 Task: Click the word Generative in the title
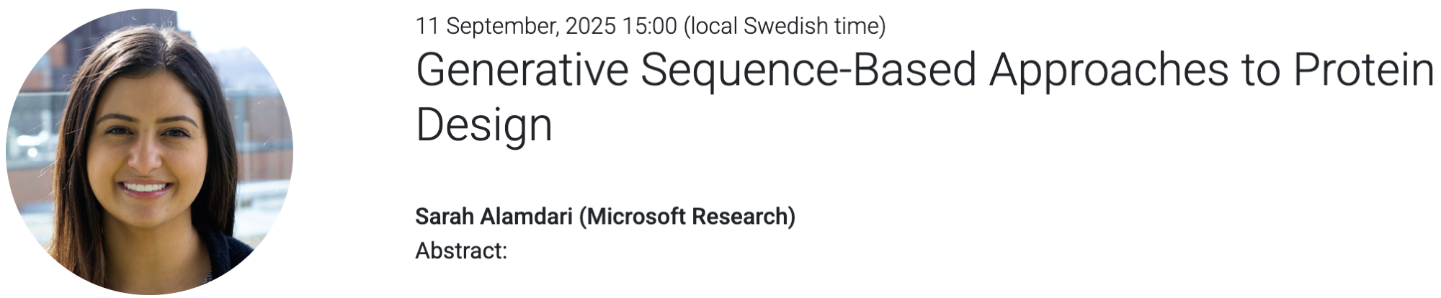(522, 71)
